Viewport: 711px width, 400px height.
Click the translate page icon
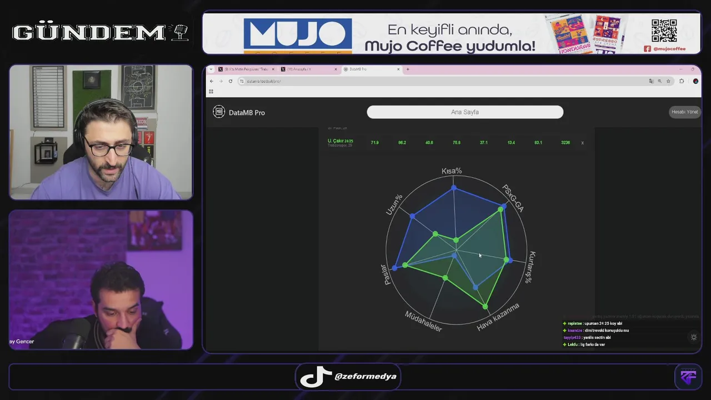pos(652,81)
